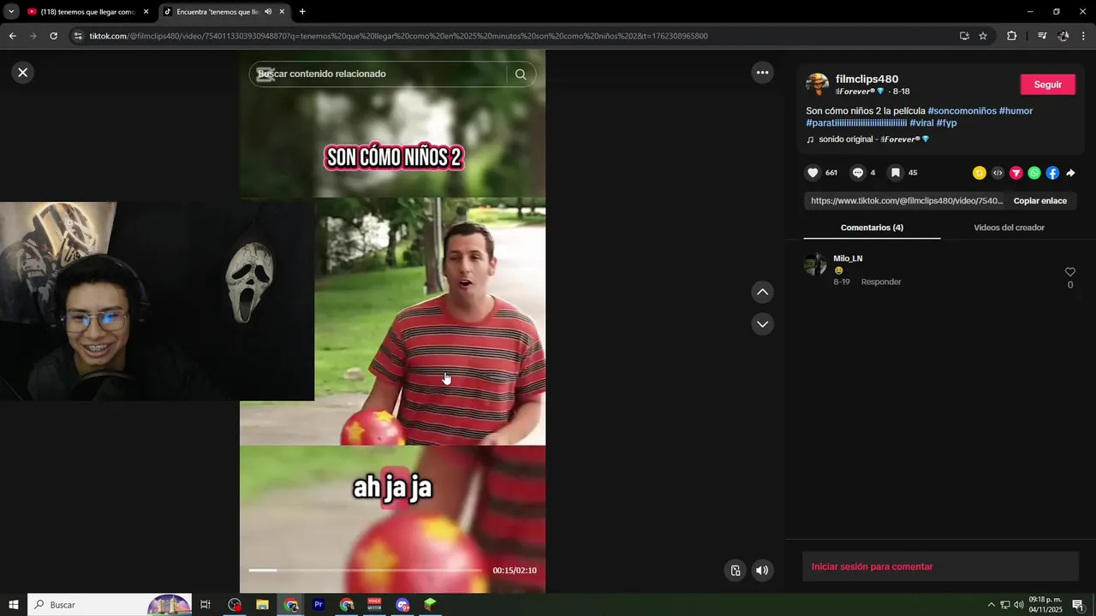Go back in the browser
1096x616 pixels.
12,36
